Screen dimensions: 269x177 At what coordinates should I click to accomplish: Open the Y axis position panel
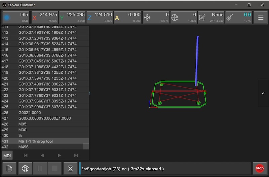pyautogui.click(x=72, y=18)
